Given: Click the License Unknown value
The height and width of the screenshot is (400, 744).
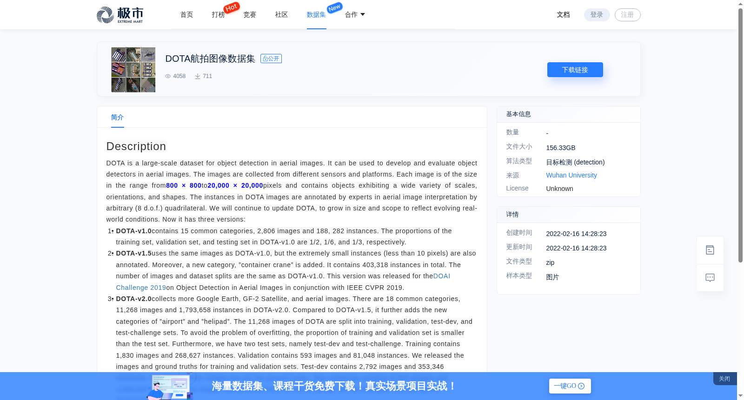Looking at the screenshot, I should pyautogui.click(x=559, y=189).
